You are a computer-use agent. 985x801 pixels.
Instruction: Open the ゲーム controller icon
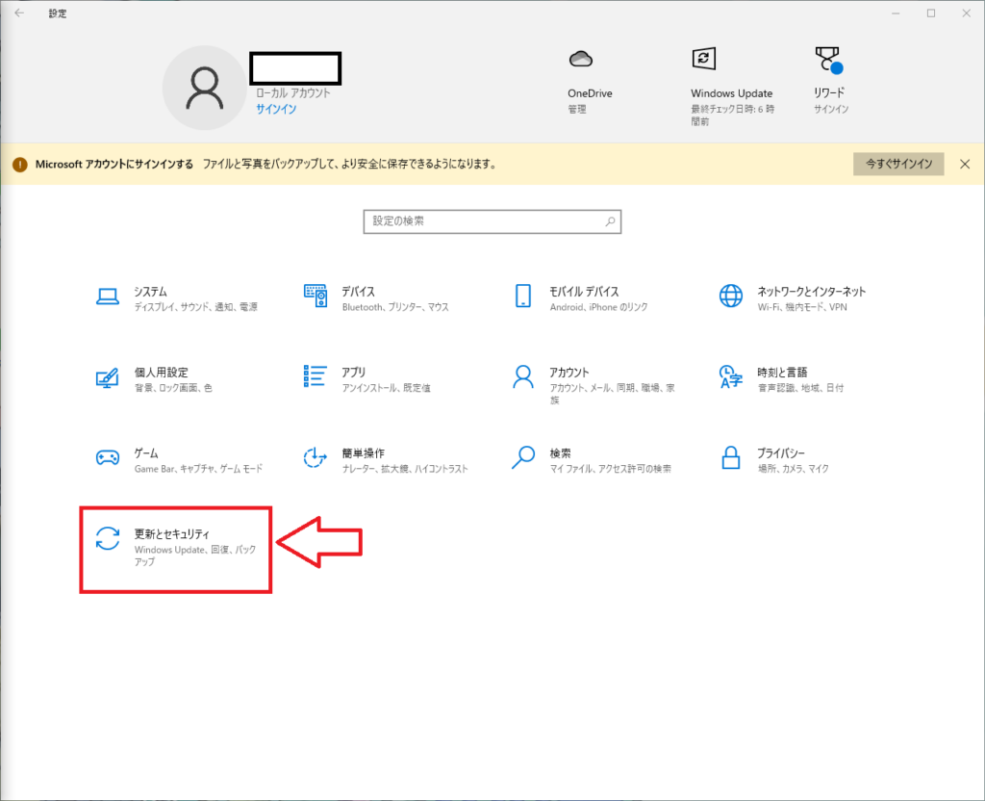(108, 457)
